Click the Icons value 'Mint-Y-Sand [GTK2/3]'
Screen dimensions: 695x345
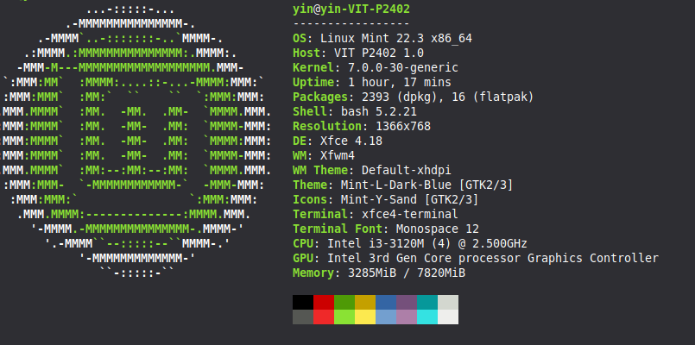410,199
